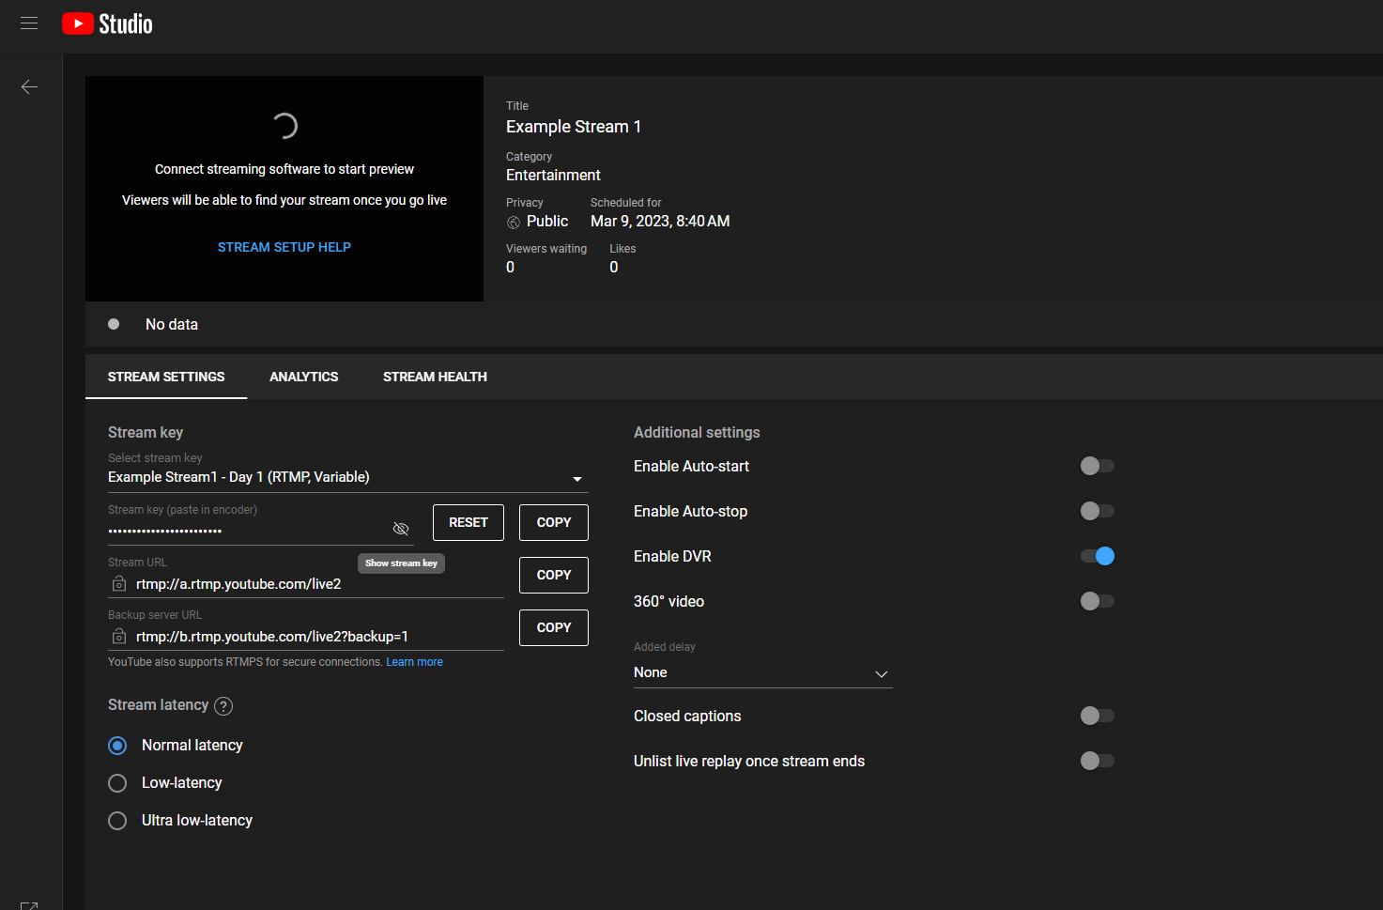Click the lock icon beside Backup server URL
Image resolution: width=1383 pixels, height=910 pixels.
[119, 637]
